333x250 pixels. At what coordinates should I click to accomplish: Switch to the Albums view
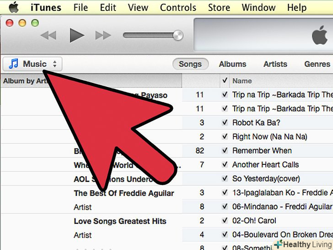pyautogui.click(x=232, y=64)
